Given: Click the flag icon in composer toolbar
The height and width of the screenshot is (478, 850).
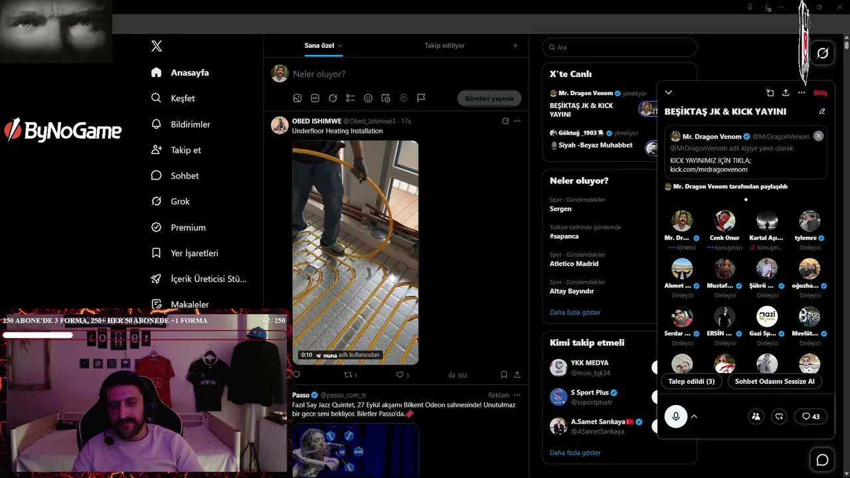Looking at the screenshot, I should click(x=421, y=98).
